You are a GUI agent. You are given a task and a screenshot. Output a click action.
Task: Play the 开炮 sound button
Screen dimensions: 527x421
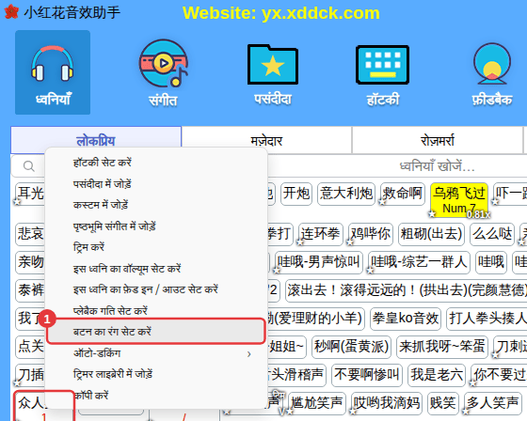(296, 194)
